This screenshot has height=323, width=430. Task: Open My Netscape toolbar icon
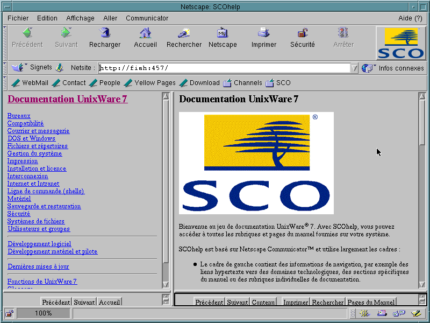click(223, 33)
